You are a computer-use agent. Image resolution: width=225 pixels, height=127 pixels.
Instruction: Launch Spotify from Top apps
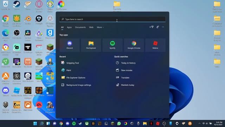pos(112,45)
